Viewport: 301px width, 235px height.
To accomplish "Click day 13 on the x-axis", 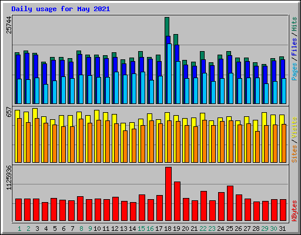I will point(123,229).
